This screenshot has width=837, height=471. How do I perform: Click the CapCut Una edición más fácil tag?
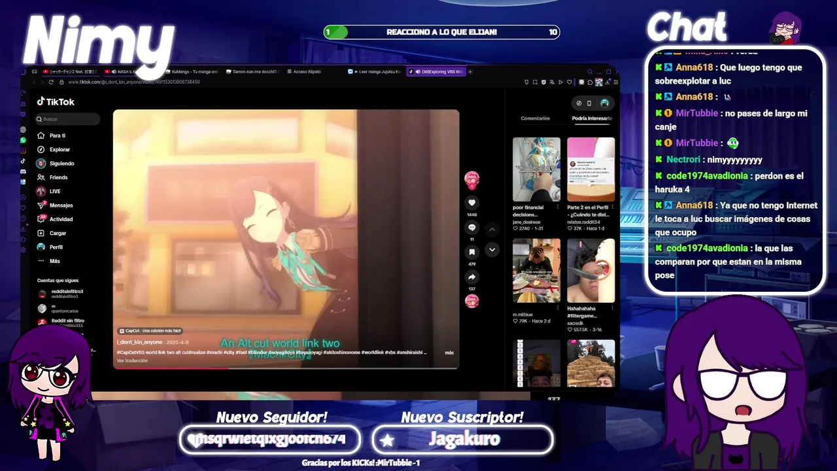(150, 331)
